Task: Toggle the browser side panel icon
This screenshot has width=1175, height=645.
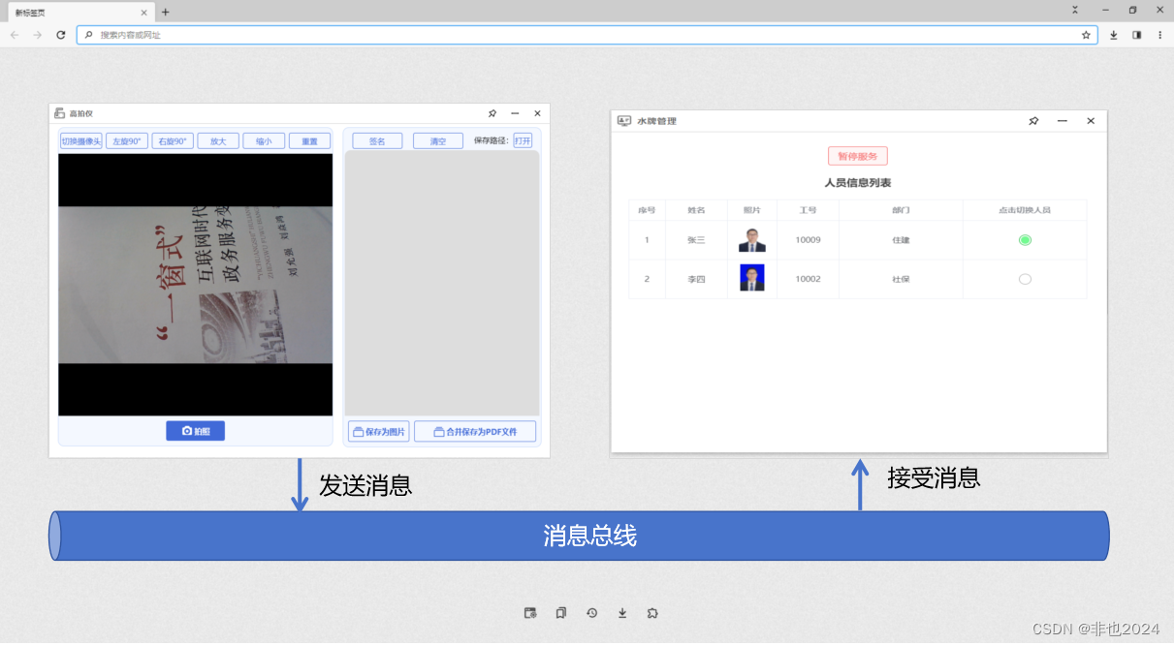Action: tap(1137, 35)
